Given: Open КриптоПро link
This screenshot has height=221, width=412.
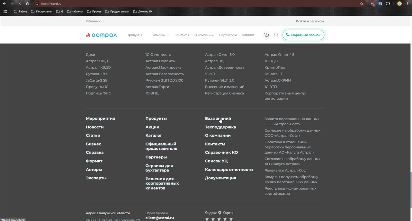Looking at the screenshot, I should 275,67.
